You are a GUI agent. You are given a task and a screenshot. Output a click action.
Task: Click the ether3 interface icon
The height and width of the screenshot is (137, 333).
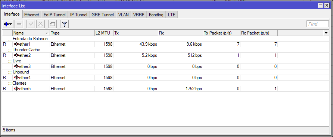[x=16, y=66]
